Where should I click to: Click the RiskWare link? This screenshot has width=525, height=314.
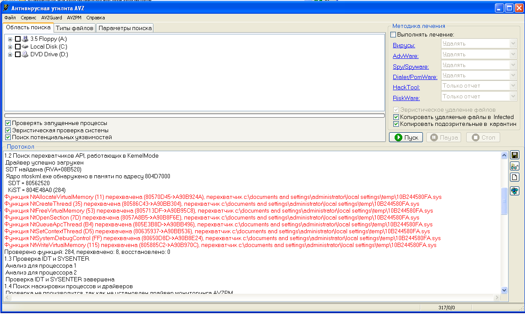tap(406, 98)
